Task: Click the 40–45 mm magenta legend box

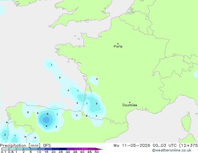Action: click(x=85, y=149)
